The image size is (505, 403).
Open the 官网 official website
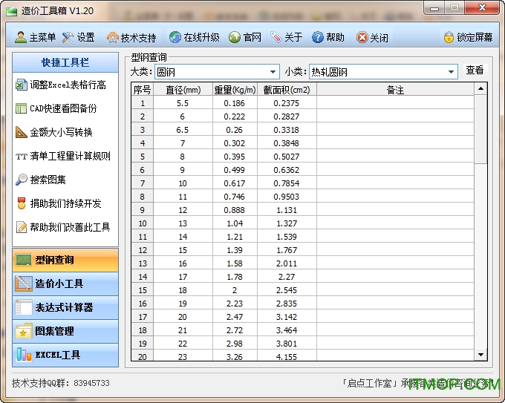245,37
